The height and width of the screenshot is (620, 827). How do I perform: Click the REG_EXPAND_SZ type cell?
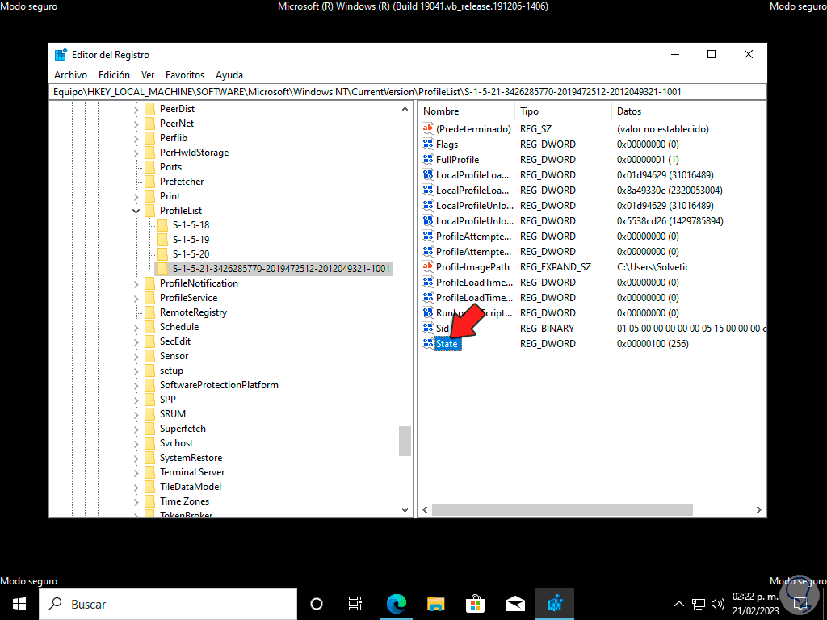coord(556,267)
